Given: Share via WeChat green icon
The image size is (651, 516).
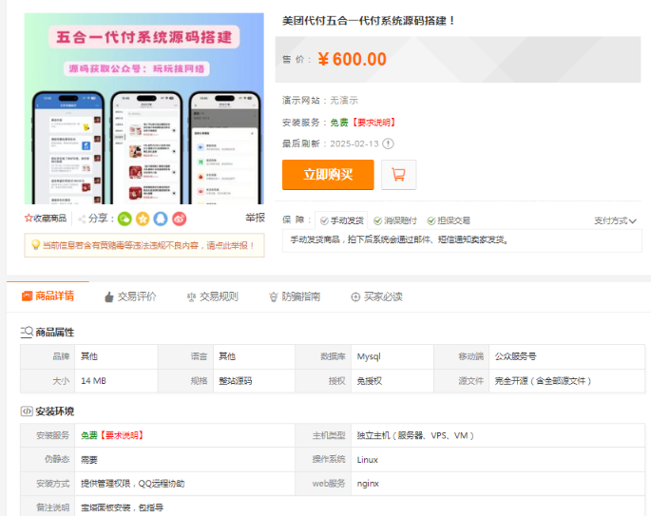Looking at the screenshot, I should click(x=124, y=219).
